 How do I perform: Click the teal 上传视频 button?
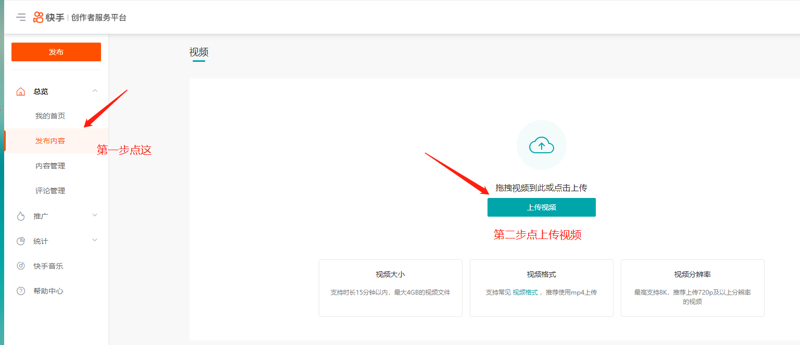pos(541,207)
